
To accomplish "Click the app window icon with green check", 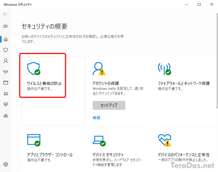I will 34,140.
